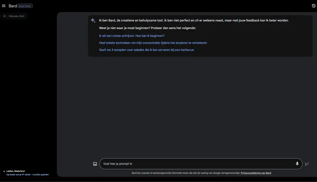This screenshot has width=317, height=182.
Task: Click the disclaimer 'Bard kan onjuiste' text
Action: 186,173
